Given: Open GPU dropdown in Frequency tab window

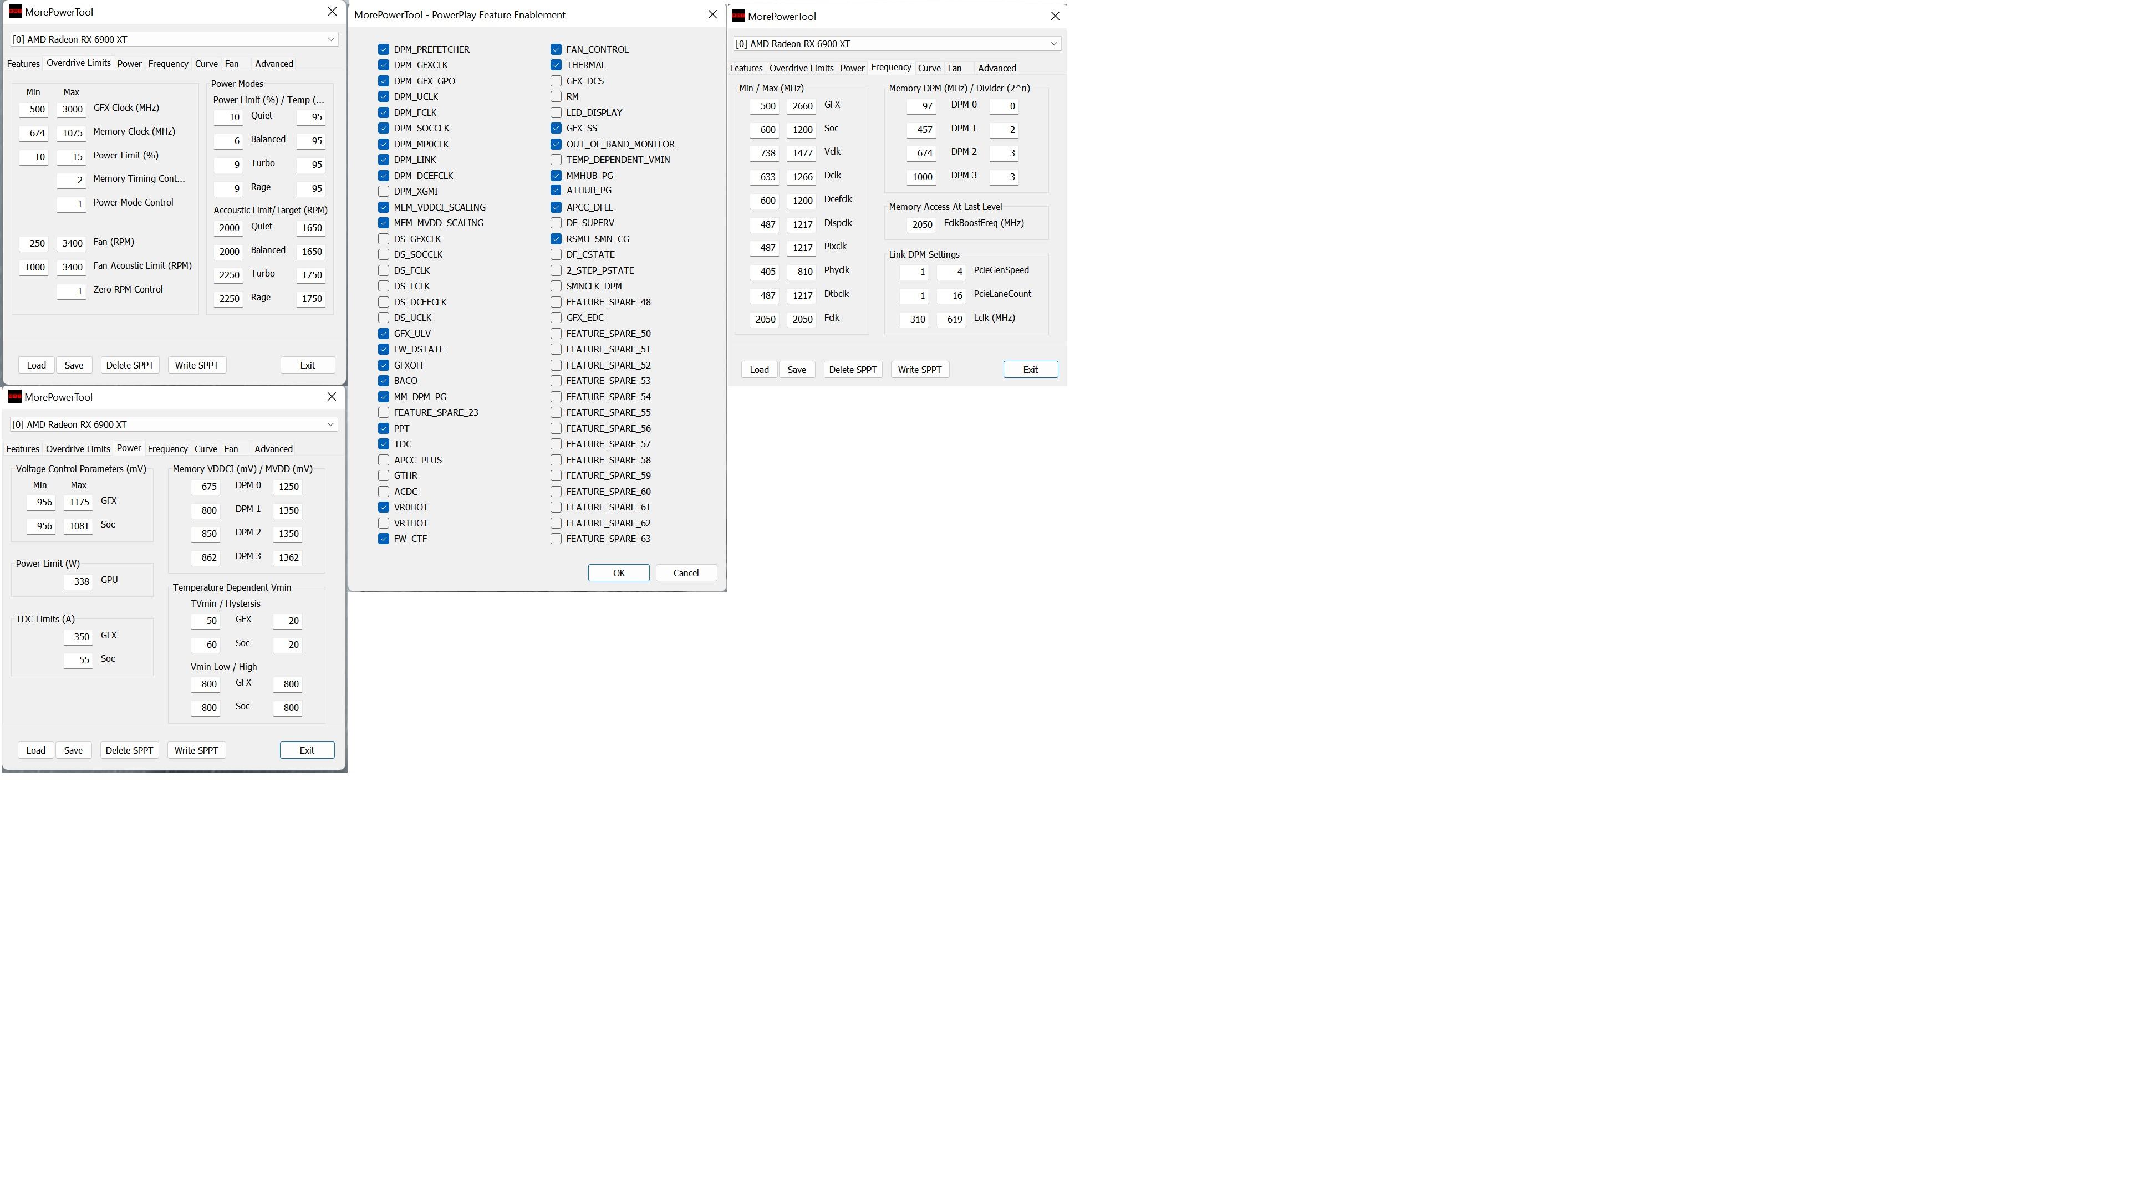Looking at the screenshot, I should (897, 44).
